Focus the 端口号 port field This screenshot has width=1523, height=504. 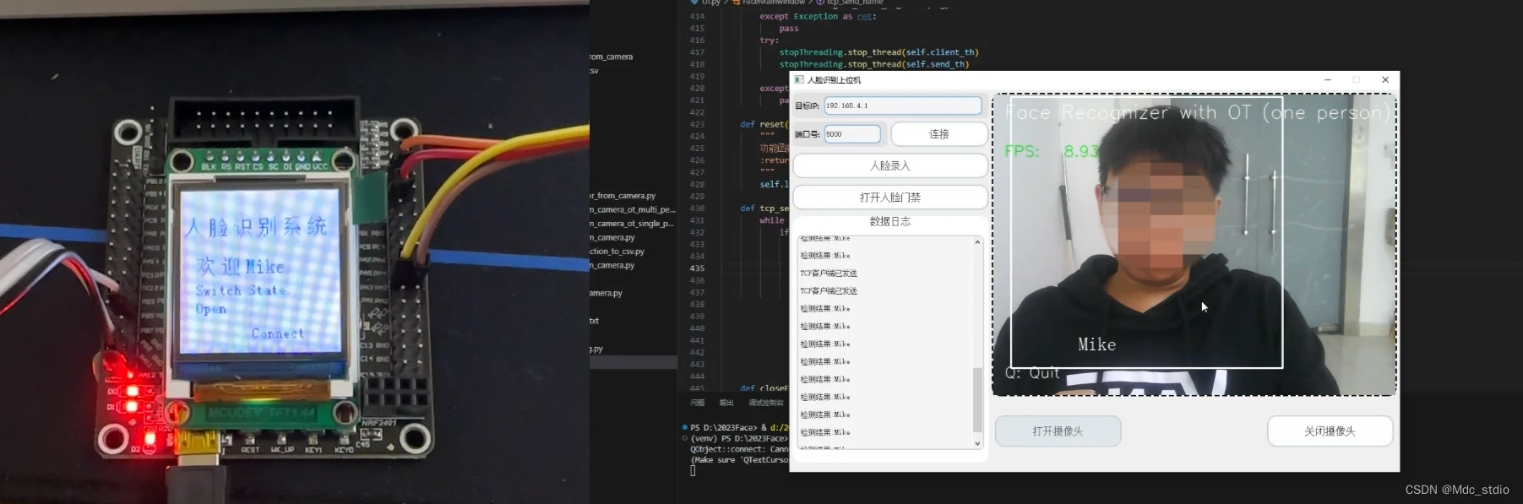(x=852, y=134)
